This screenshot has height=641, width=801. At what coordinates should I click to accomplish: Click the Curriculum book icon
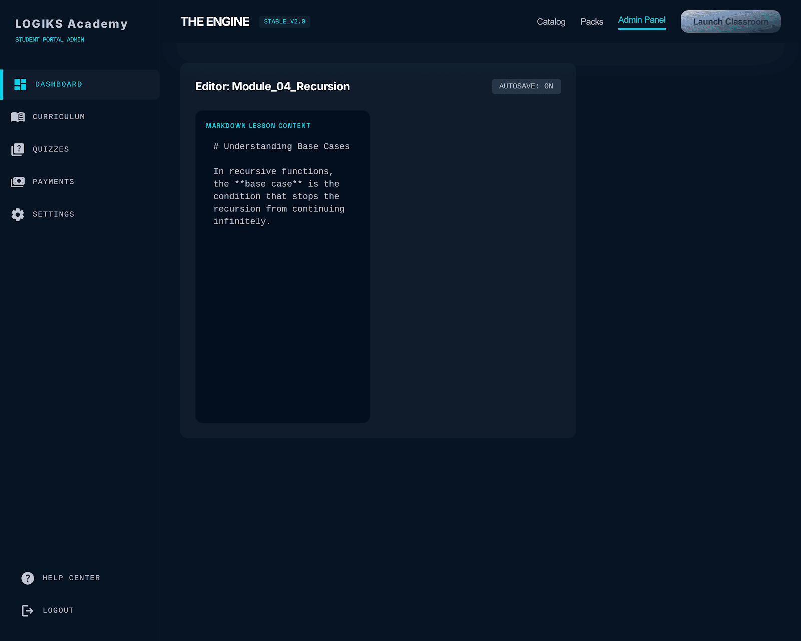click(18, 117)
